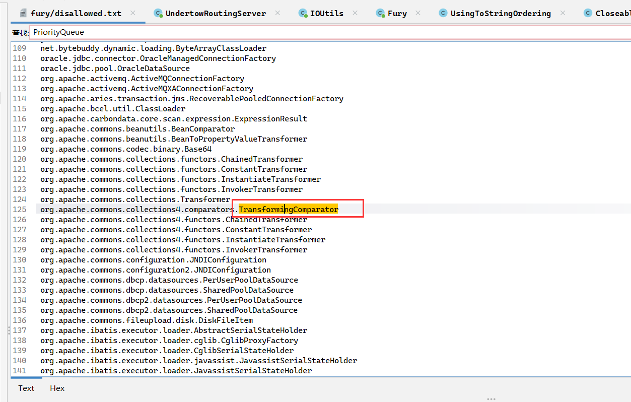Select the Hex view tab
The image size is (631, 402).
57,388
